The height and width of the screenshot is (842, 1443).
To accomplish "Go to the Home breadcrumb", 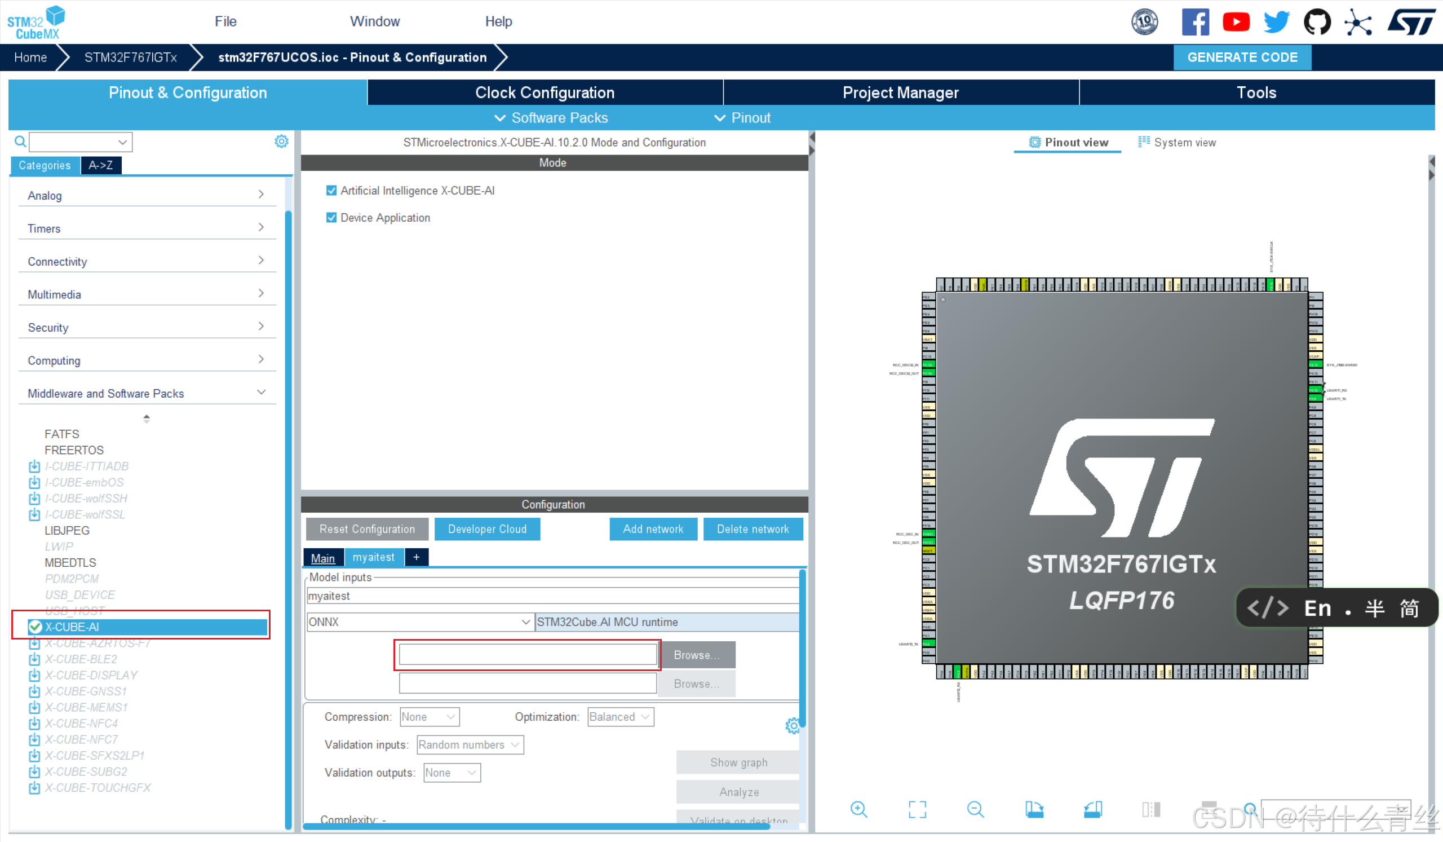I will [x=30, y=58].
